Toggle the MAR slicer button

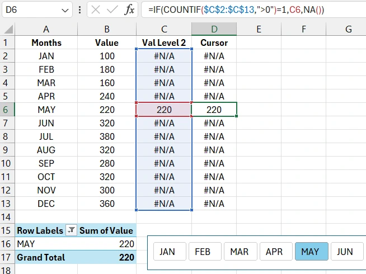[x=239, y=252]
